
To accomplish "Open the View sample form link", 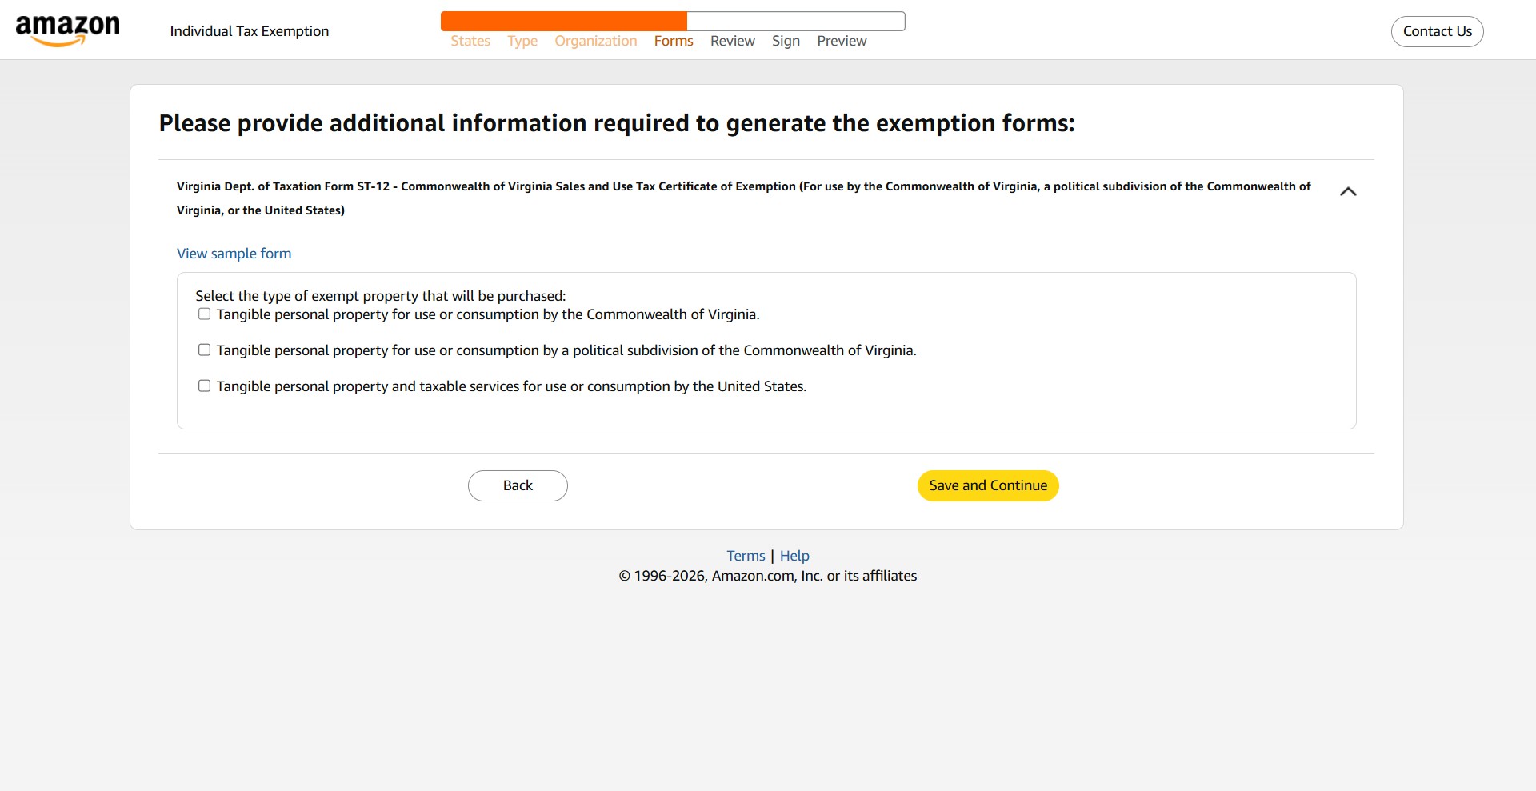I will click(233, 253).
